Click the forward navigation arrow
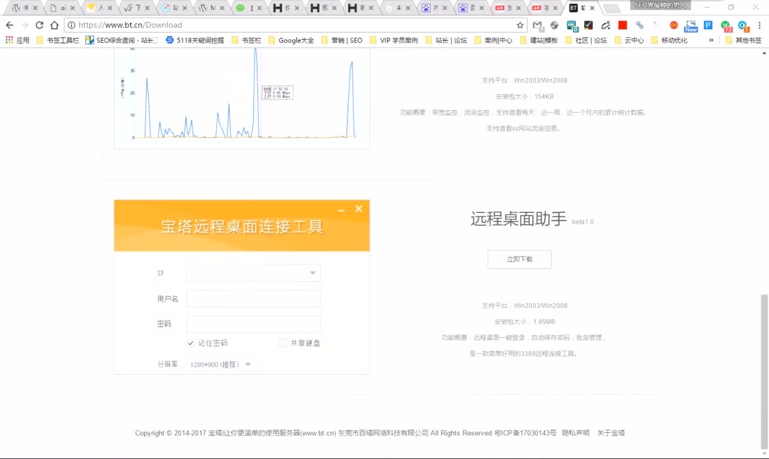This screenshot has width=769, height=459. [24, 25]
